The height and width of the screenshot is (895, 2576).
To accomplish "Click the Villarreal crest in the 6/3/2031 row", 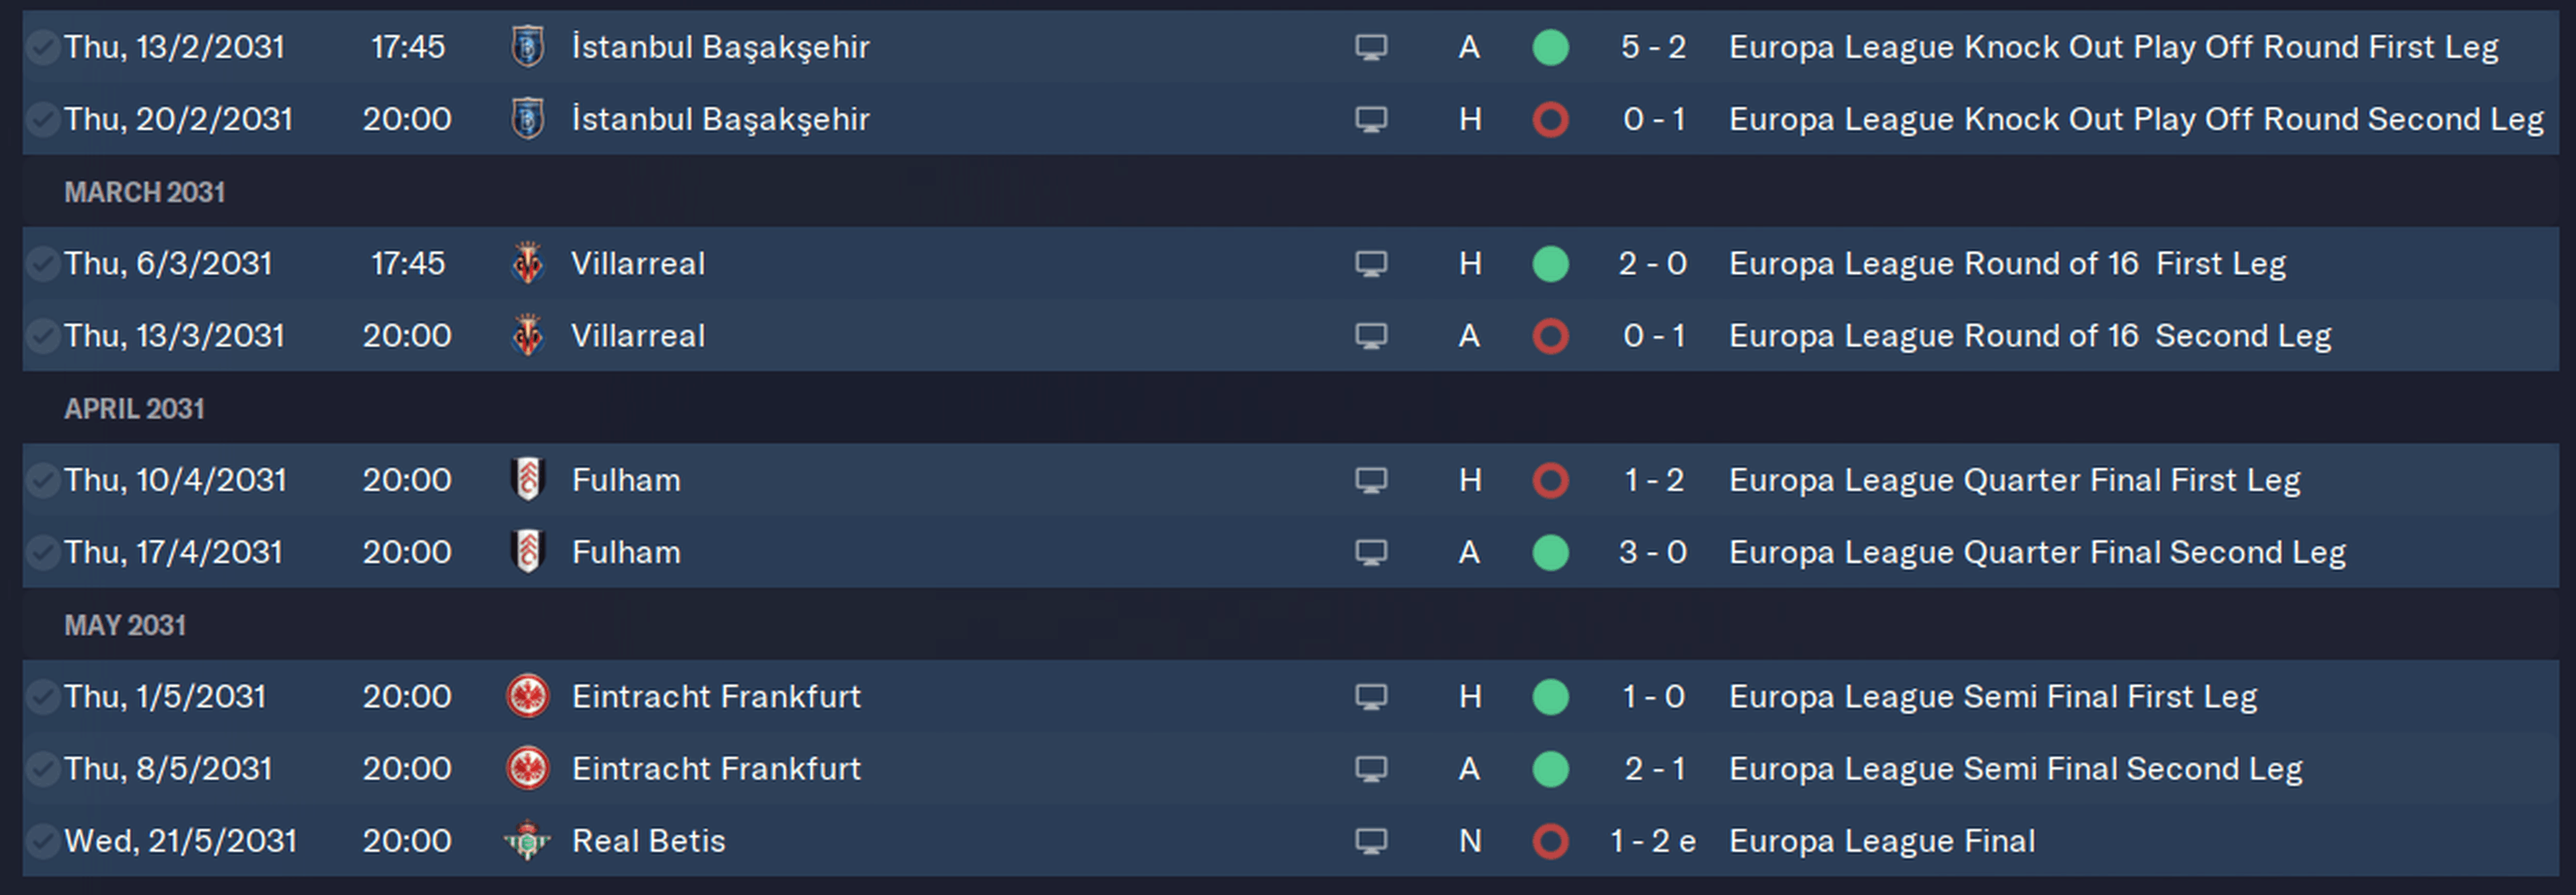I will tap(528, 264).
